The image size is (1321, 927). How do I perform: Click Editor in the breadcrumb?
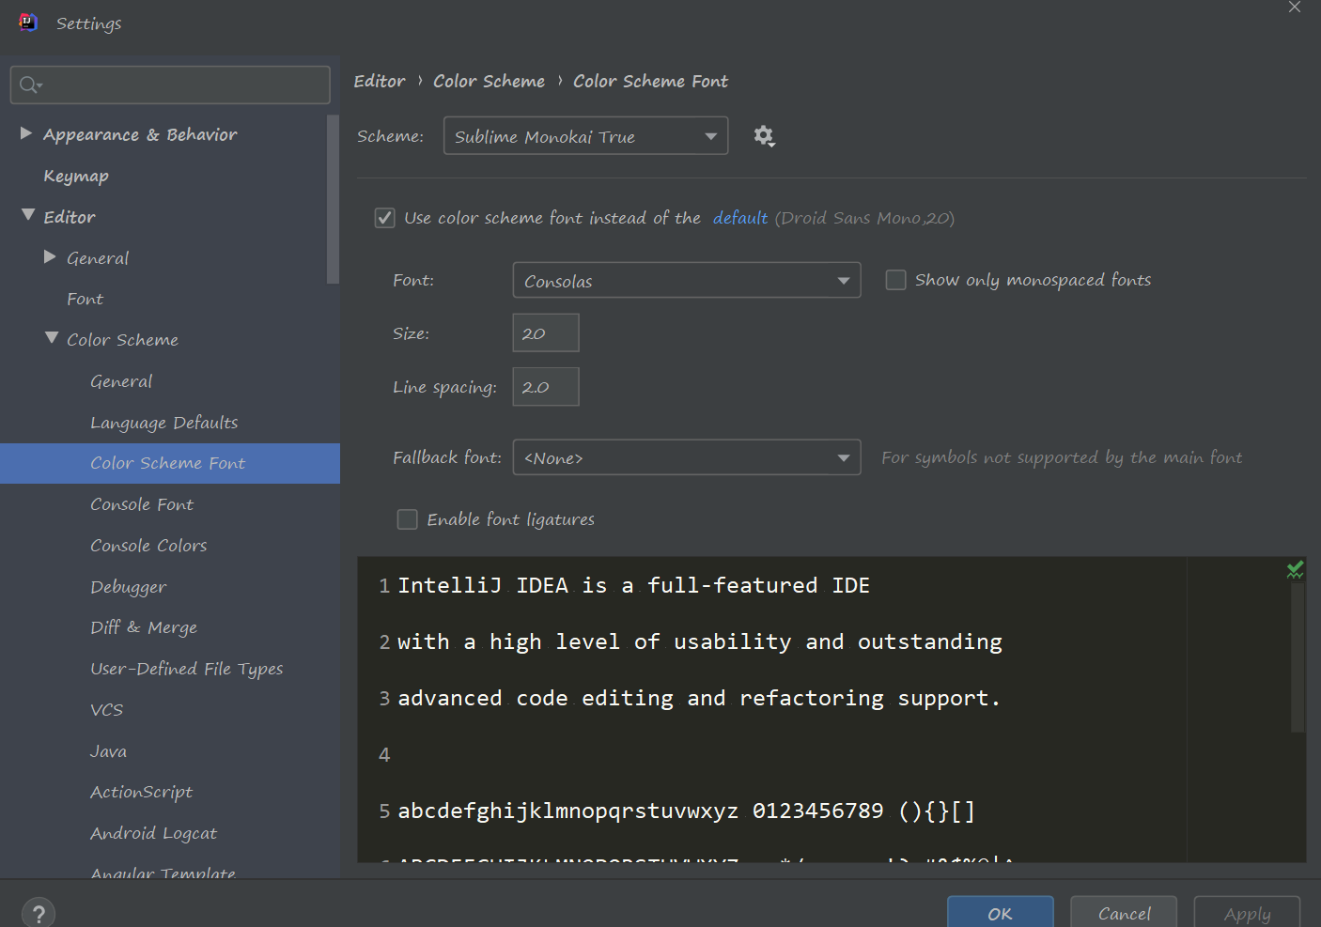380,81
